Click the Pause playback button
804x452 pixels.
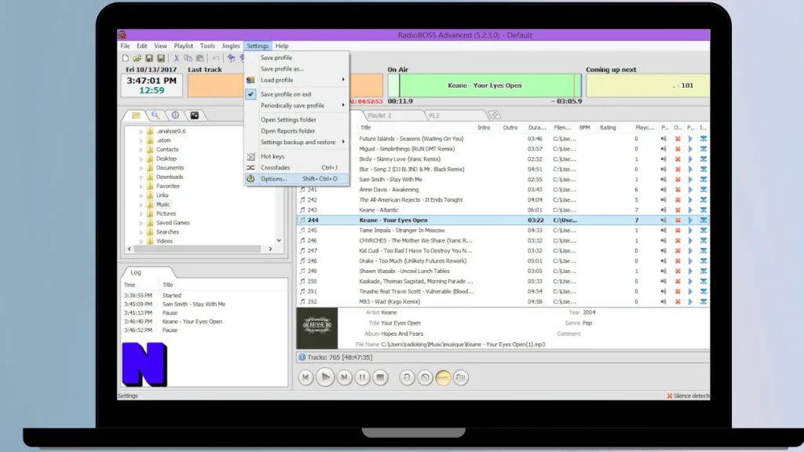[x=362, y=377]
